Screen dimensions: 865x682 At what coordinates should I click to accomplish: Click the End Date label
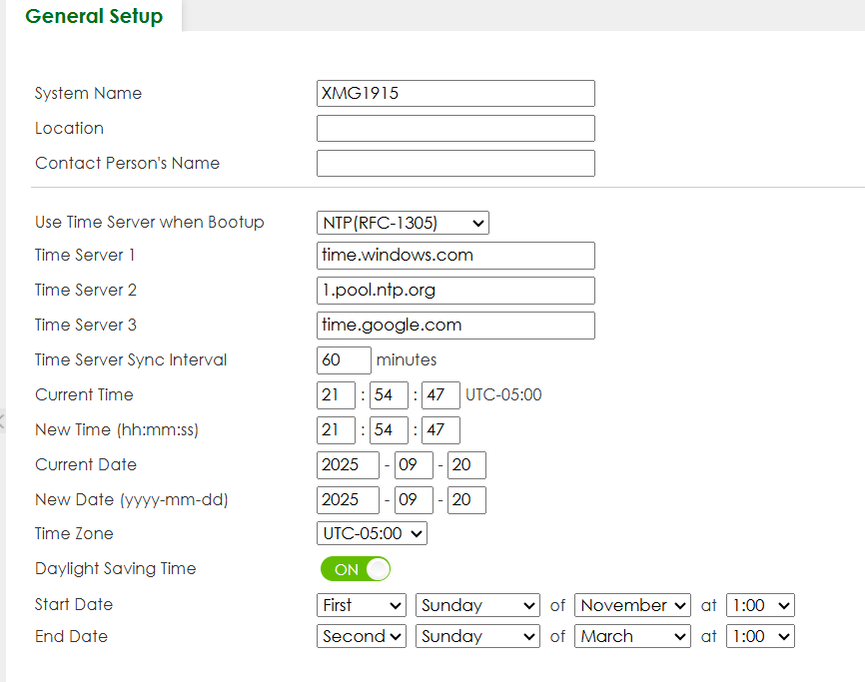71,636
